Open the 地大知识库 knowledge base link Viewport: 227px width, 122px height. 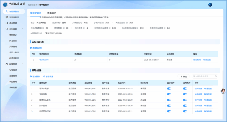[44, 60]
